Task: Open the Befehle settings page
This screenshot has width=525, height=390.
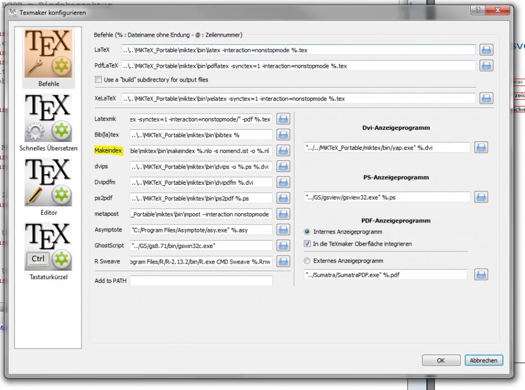Action: click(x=49, y=58)
